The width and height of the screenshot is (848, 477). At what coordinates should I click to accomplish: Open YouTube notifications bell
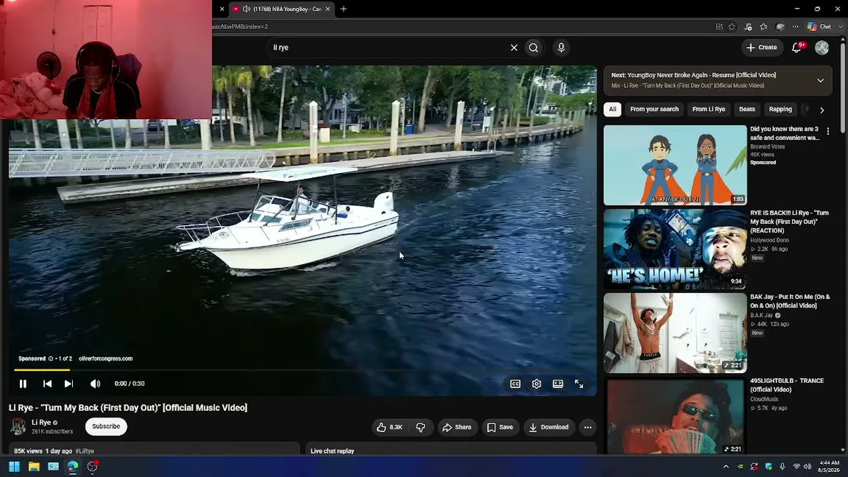coord(797,48)
